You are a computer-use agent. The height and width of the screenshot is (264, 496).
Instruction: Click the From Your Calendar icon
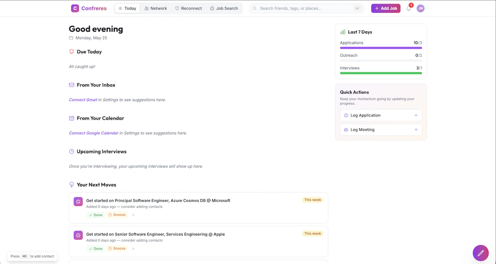[x=72, y=118]
